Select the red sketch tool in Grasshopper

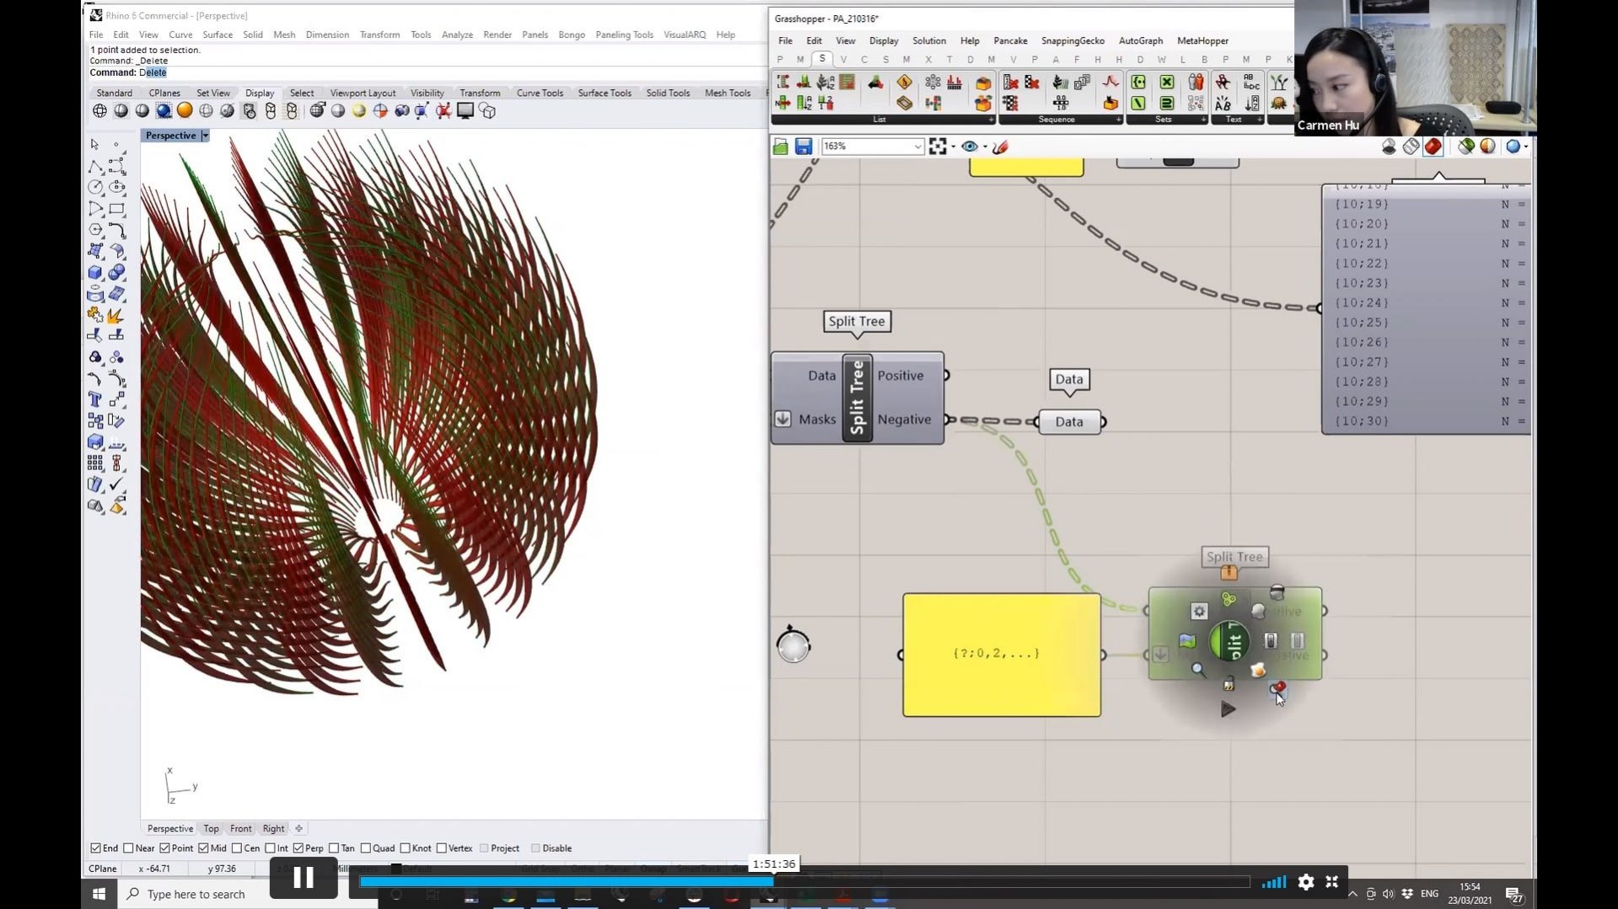point(1001,147)
